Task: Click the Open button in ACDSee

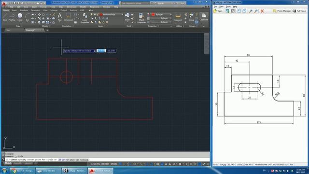Action: coord(218,11)
